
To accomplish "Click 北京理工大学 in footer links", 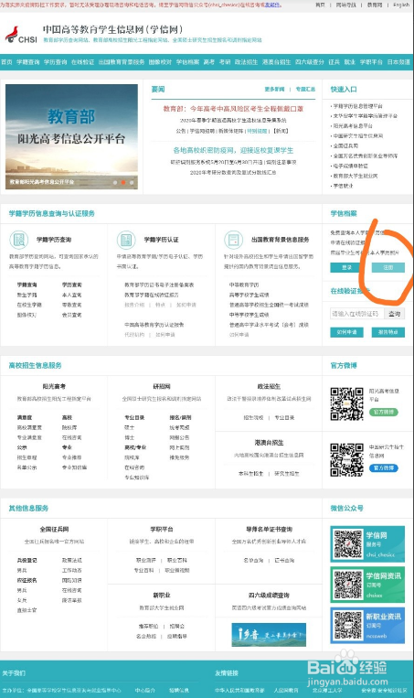I will (327, 690).
